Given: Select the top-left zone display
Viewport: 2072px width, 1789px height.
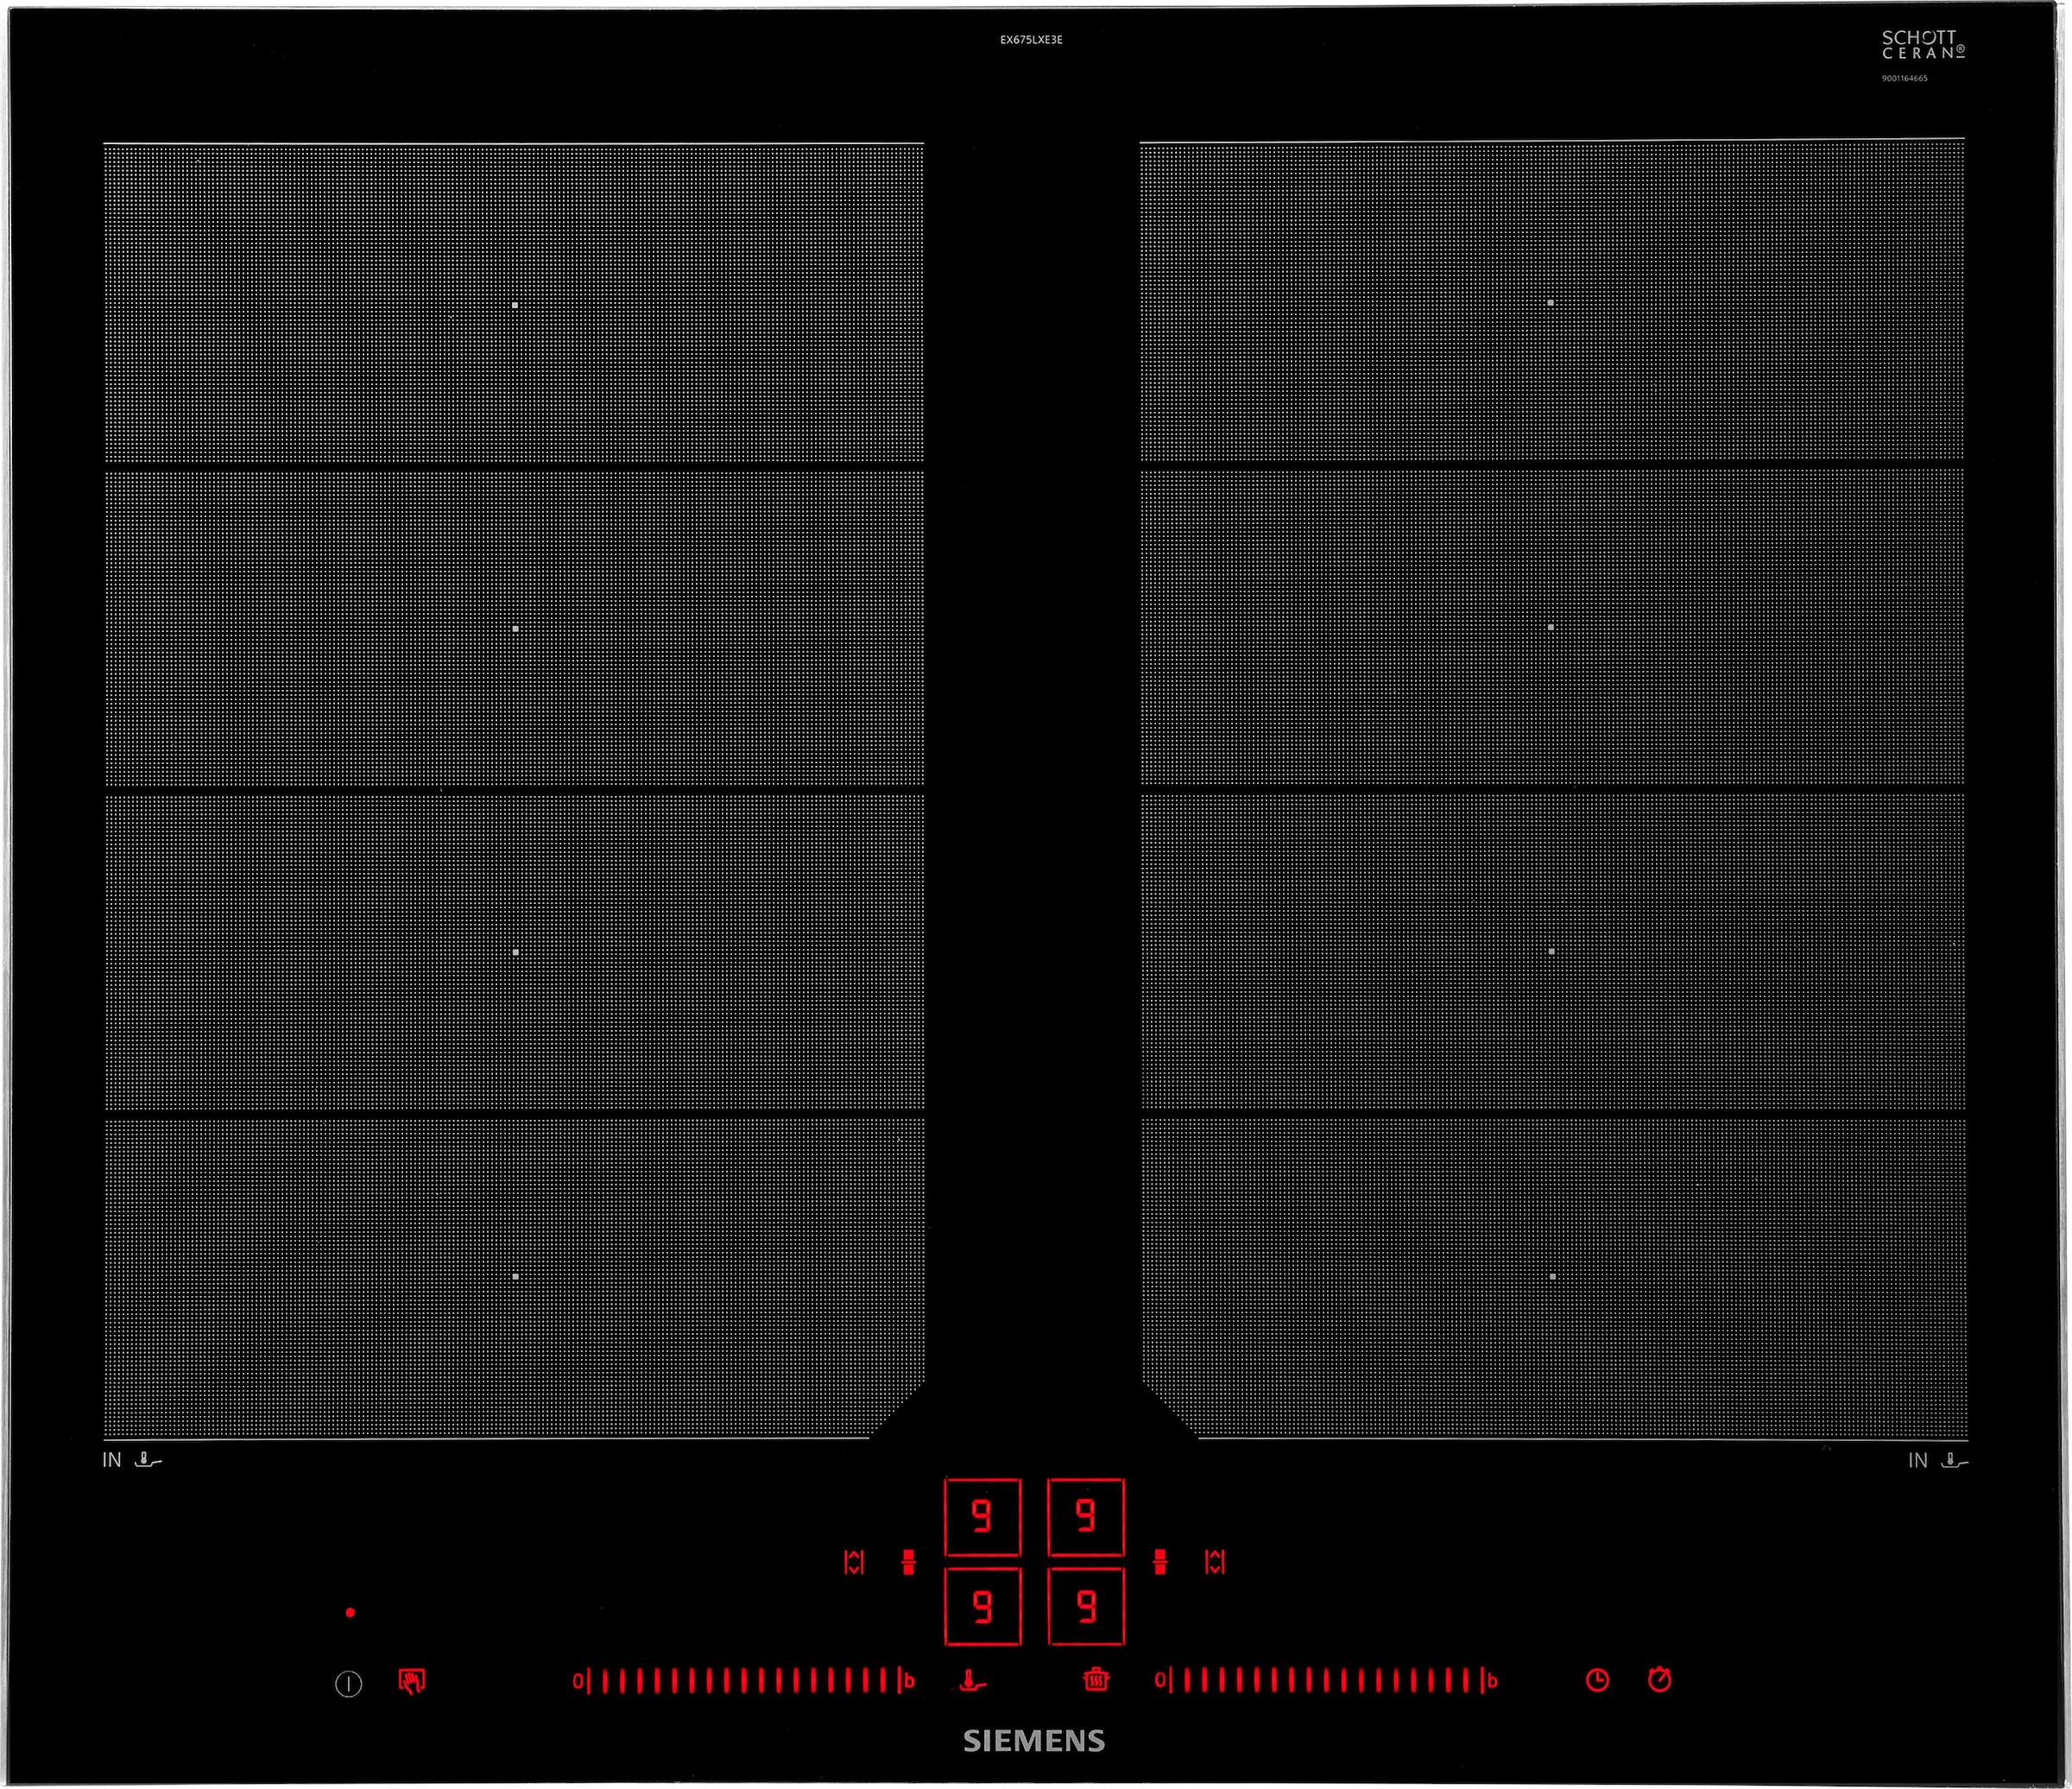Looking at the screenshot, I should tap(982, 1517).
